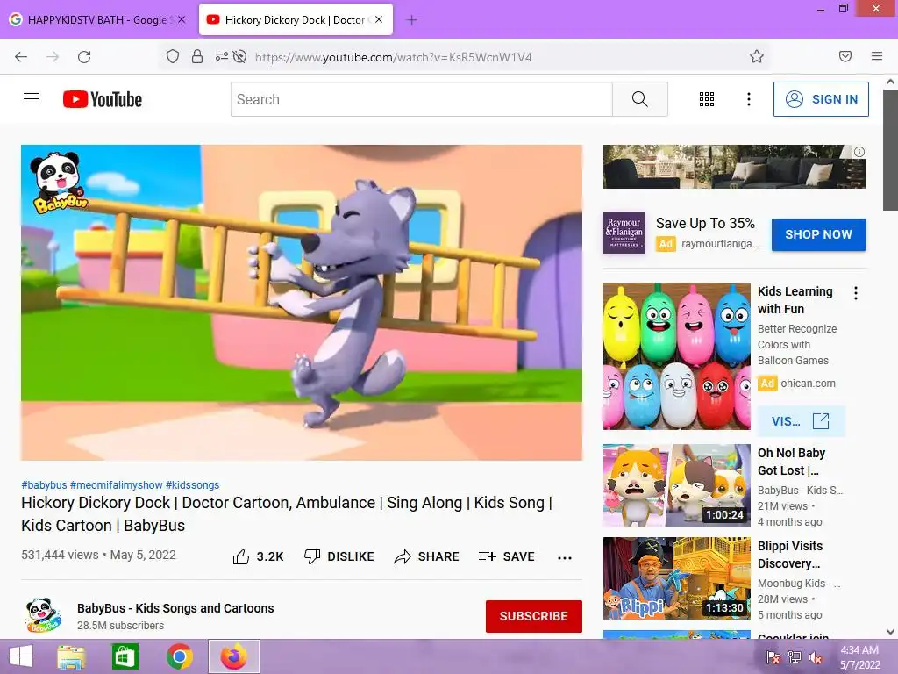Click the network tray icon
This screenshot has width=898, height=674.
pyautogui.click(x=795, y=657)
